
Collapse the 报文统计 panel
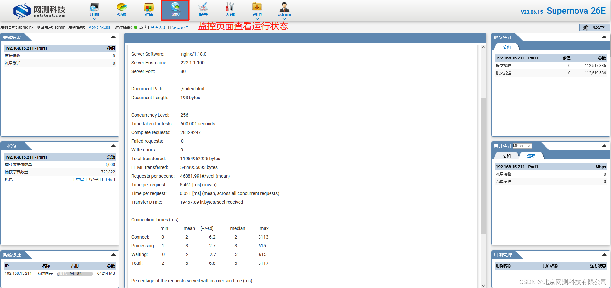click(604, 37)
